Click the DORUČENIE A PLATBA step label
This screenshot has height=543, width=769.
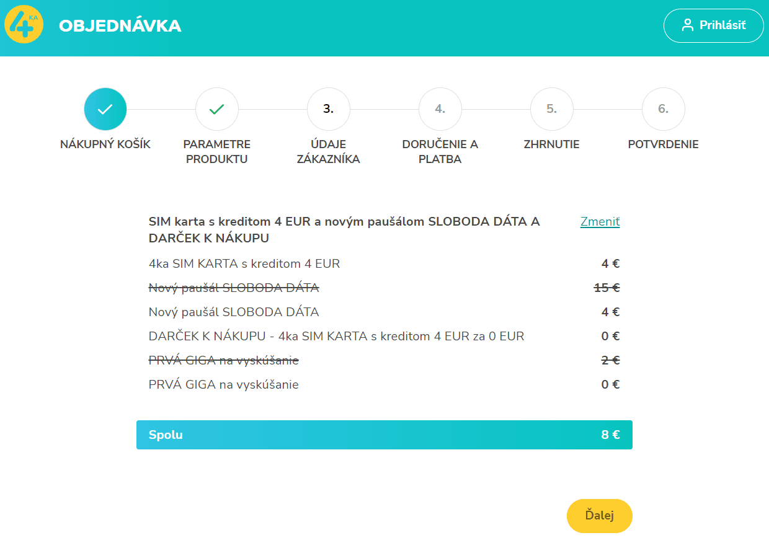(x=440, y=152)
